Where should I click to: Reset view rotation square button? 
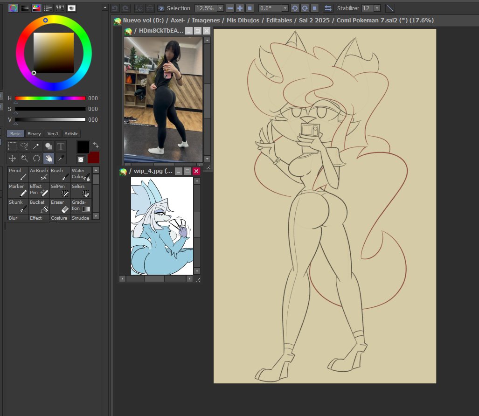pyautogui.click(x=315, y=8)
